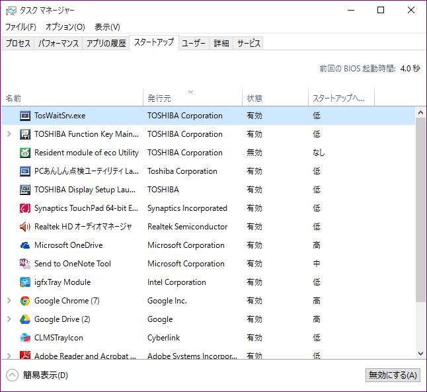Click the Send to OneNote Tool icon

coord(25,264)
